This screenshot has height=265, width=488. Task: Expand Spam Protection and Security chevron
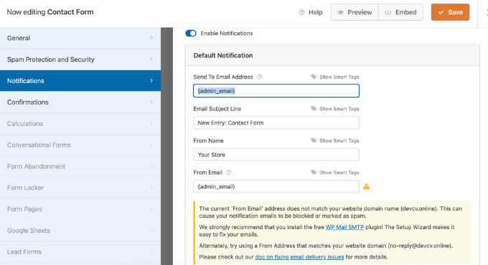pos(151,59)
